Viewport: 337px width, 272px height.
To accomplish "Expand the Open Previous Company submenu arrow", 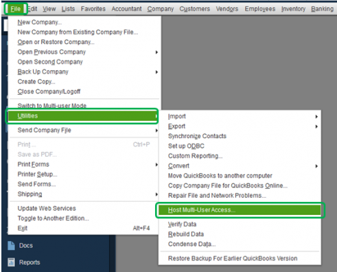I will tap(156, 52).
